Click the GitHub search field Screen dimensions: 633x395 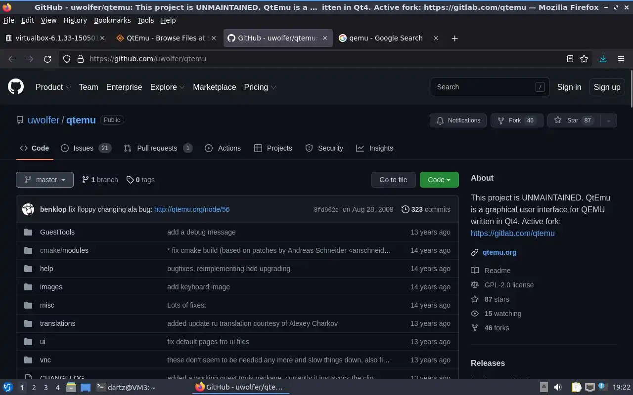pos(490,87)
